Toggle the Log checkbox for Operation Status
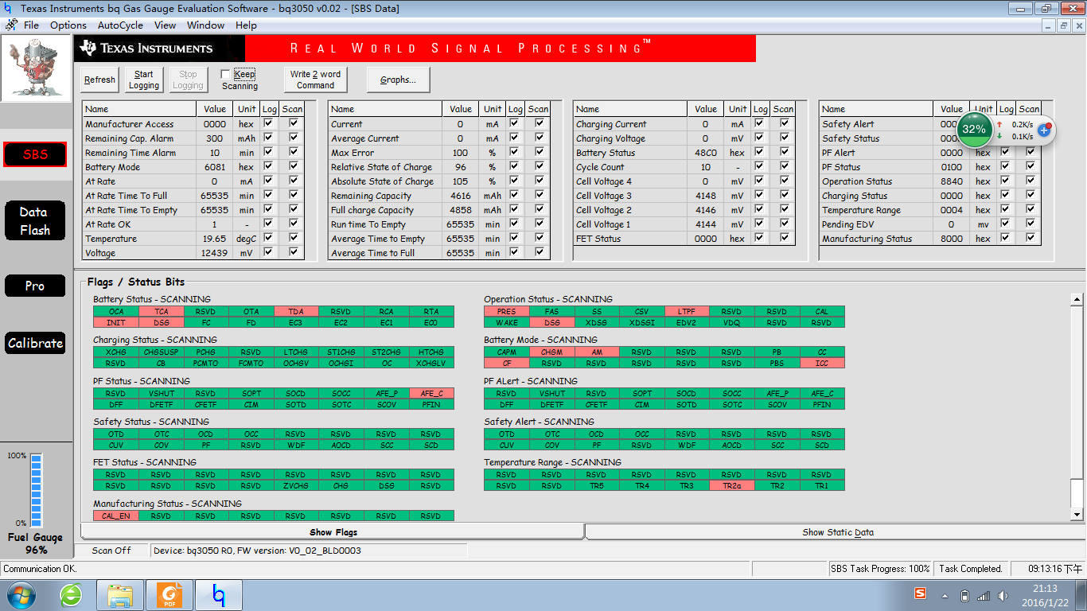Image resolution: width=1087 pixels, height=611 pixels. click(1006, 181)
